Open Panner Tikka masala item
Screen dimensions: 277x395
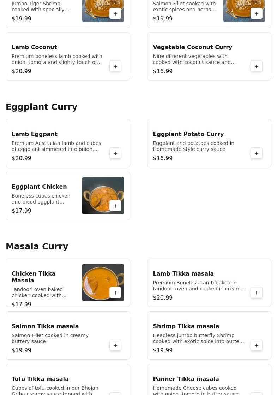click(209, 380)
